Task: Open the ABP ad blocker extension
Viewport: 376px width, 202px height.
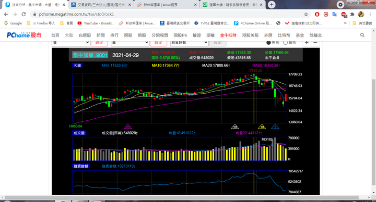Action: [344, 15]
